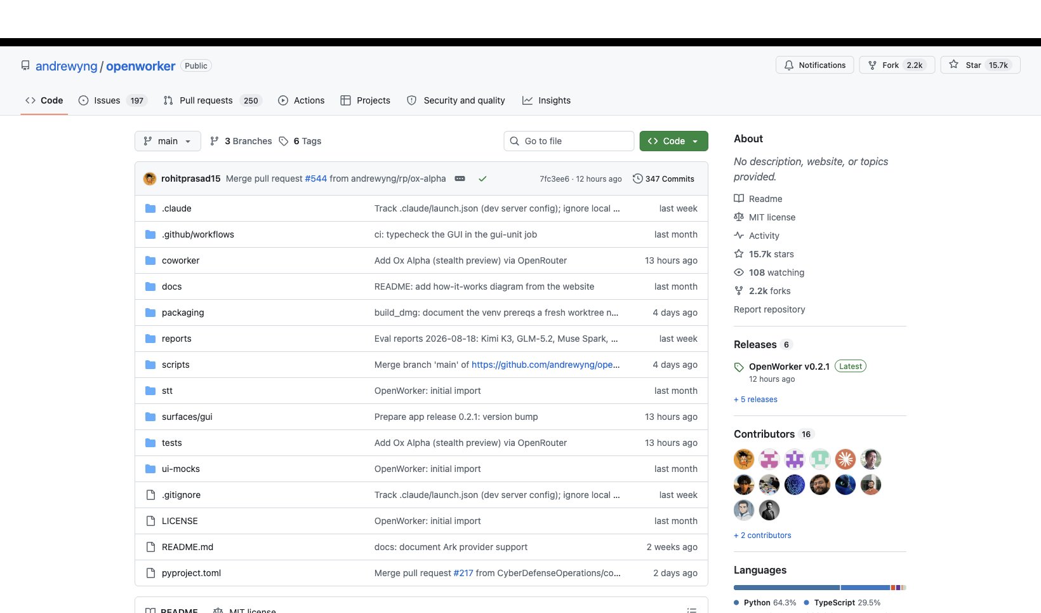The image size is (1041, 613).
Task: Click the repository icon beside andrewyng
Action: pyautogui.click(x=25, y=65)
